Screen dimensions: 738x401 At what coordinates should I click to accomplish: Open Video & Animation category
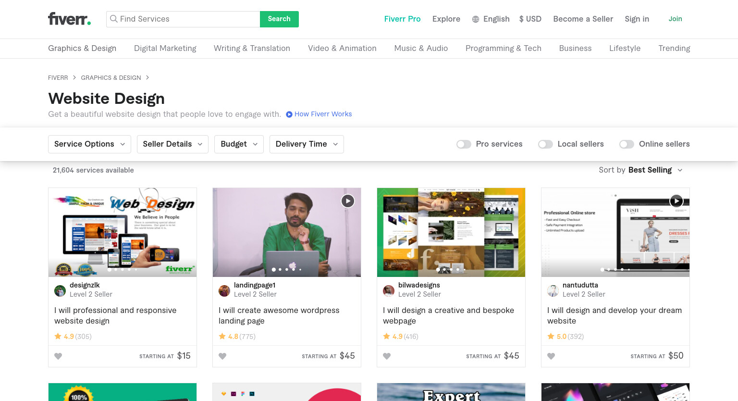pos(342,48)
